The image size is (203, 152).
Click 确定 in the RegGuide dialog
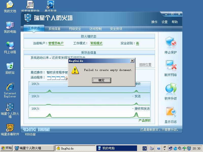click(x=101, y=80)
